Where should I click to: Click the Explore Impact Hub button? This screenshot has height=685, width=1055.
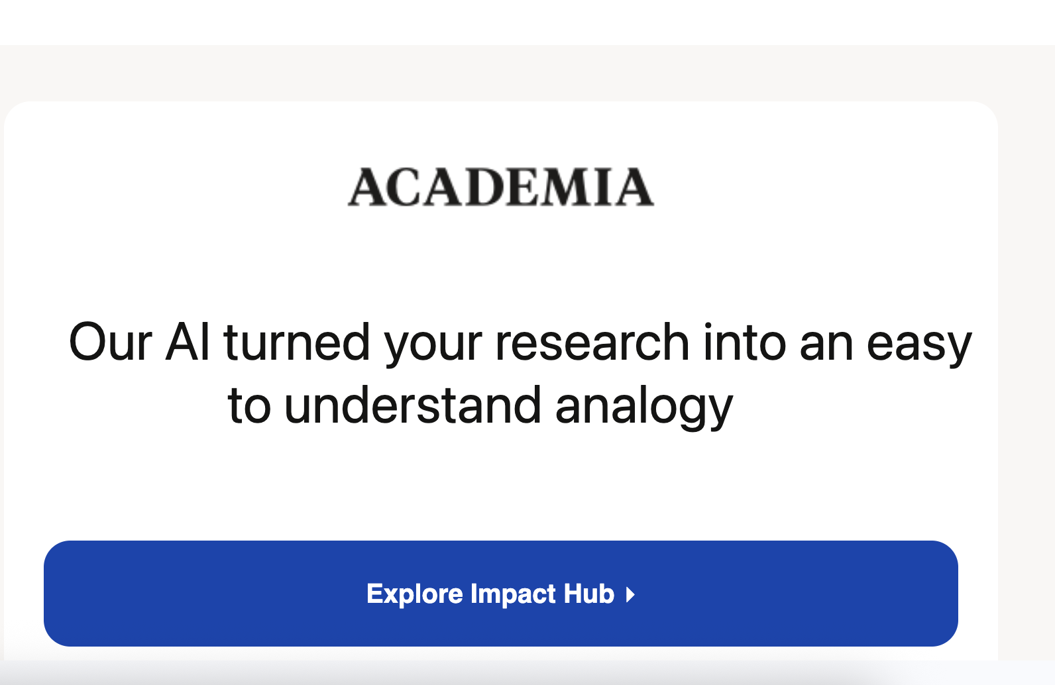500,593
